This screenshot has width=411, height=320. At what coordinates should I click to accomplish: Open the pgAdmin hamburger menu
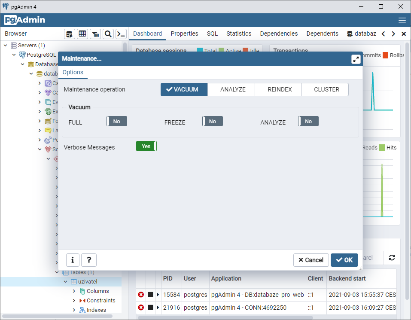(402, 20)
